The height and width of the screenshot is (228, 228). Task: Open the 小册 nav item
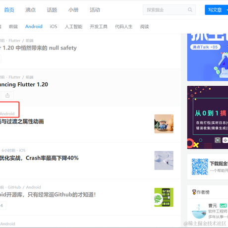[x=73, y=10]
